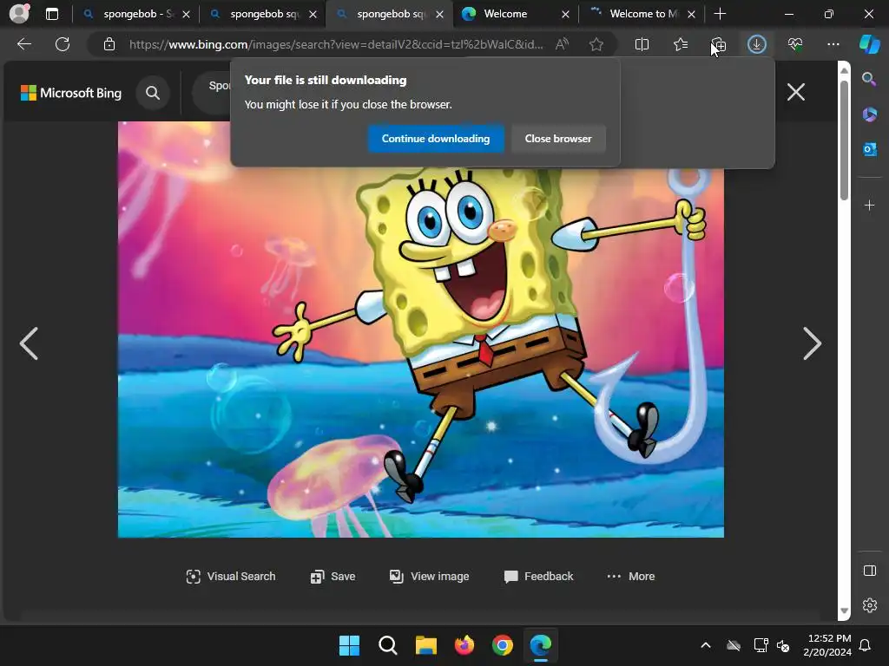
Task: Open the Downloads toolbar icon
Action: click(757, 44)
